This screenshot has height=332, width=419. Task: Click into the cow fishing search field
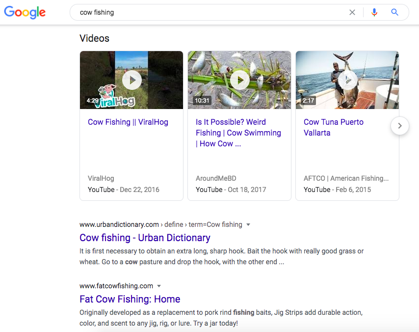coord(209,12)
